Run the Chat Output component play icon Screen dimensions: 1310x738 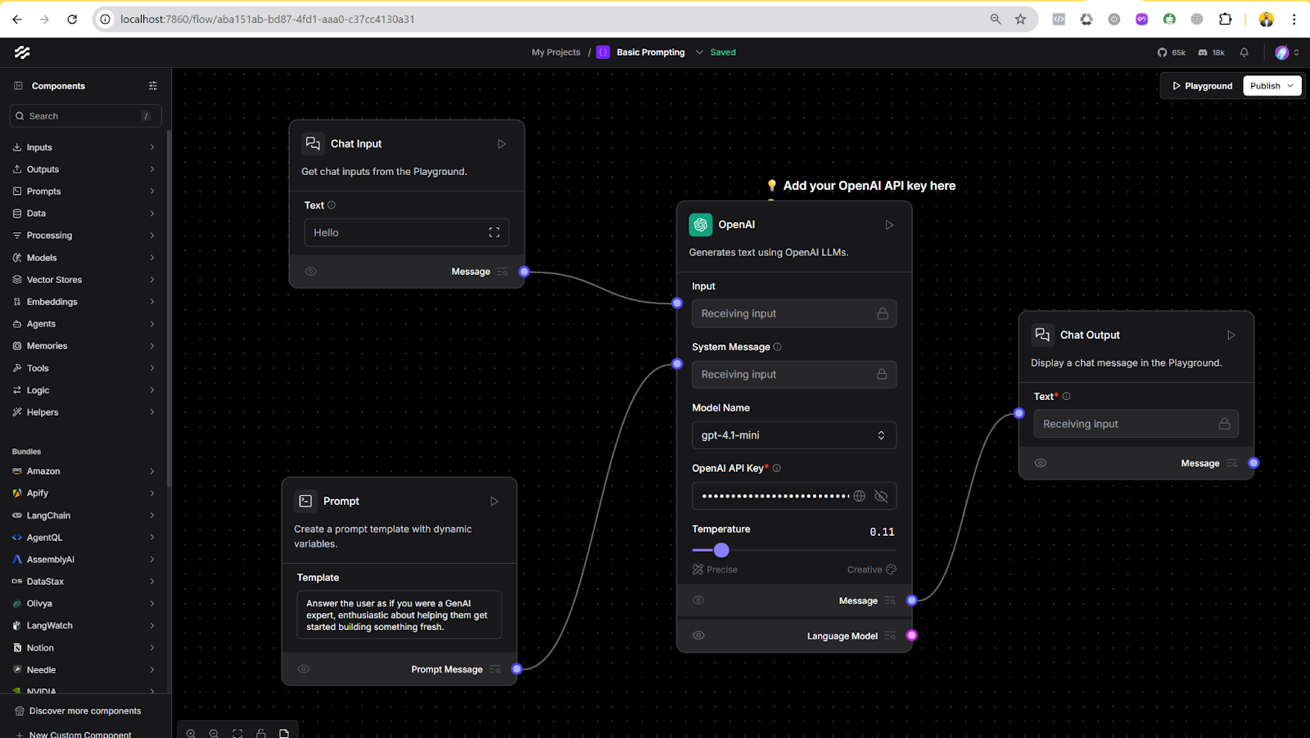tap(1231, 335)
